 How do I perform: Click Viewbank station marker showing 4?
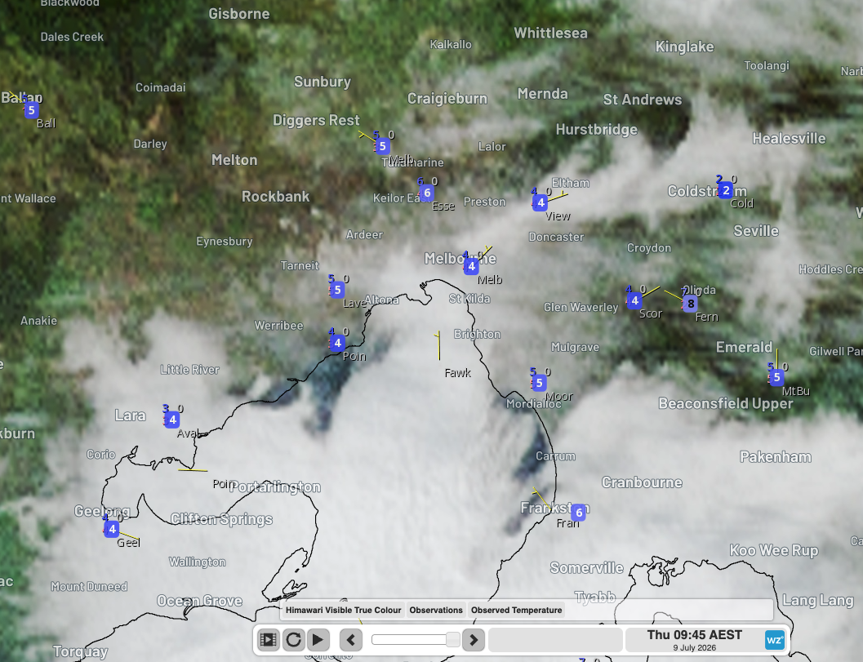[540, 202]
